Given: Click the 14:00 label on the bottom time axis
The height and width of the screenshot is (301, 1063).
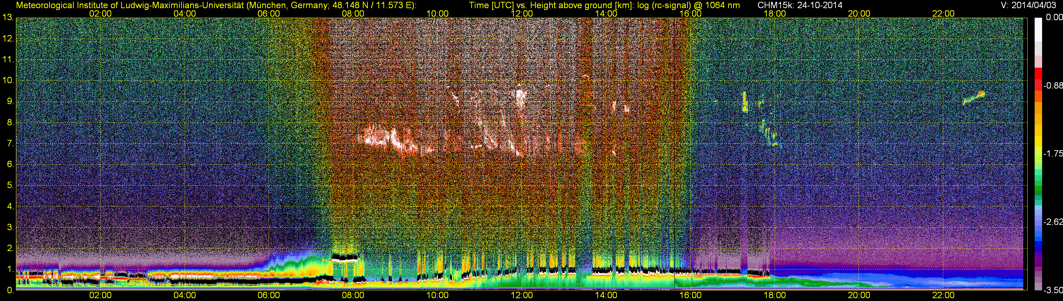Looking at the screenshot, I should [x=606, y=295].
